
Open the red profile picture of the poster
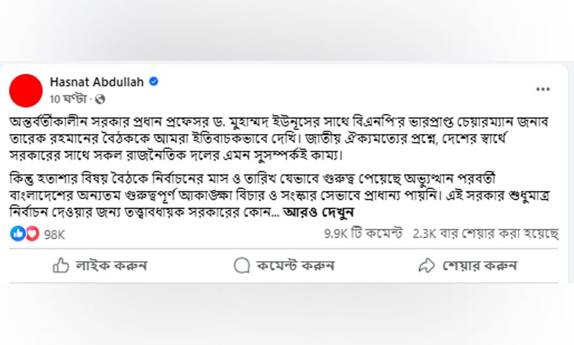26,91
